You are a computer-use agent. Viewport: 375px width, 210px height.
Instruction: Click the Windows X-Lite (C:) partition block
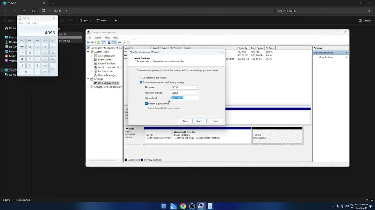(212, 136)
